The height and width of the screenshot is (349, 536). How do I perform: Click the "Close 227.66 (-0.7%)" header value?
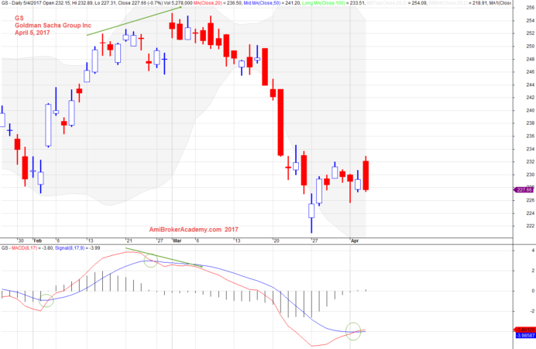pyautogui.click(x=140, y=3)
